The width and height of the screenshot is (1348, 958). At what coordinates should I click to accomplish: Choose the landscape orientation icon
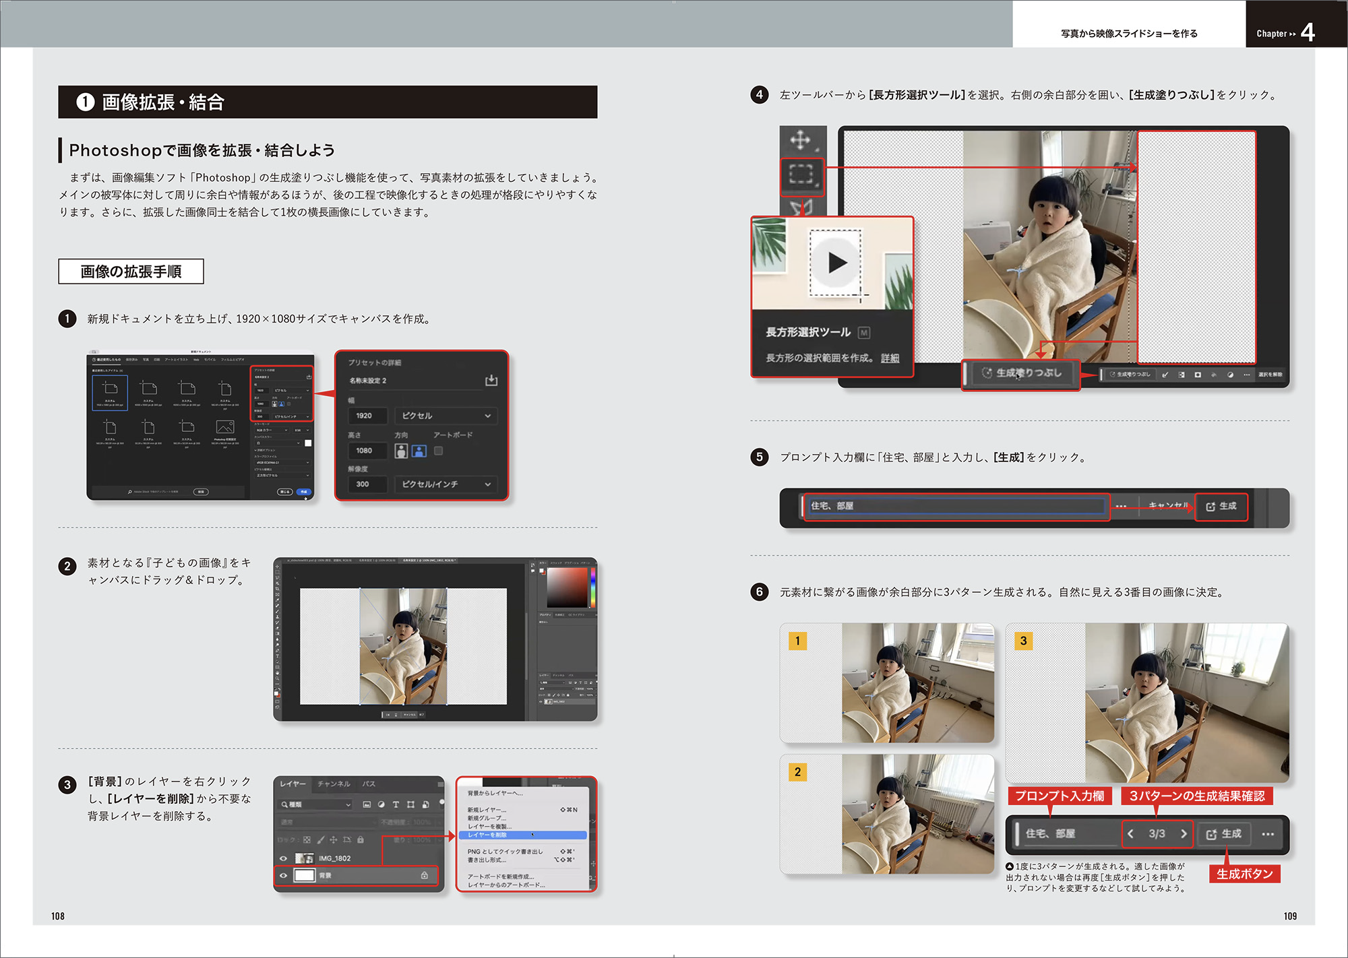pyautogui.click(x=419, y=451)
